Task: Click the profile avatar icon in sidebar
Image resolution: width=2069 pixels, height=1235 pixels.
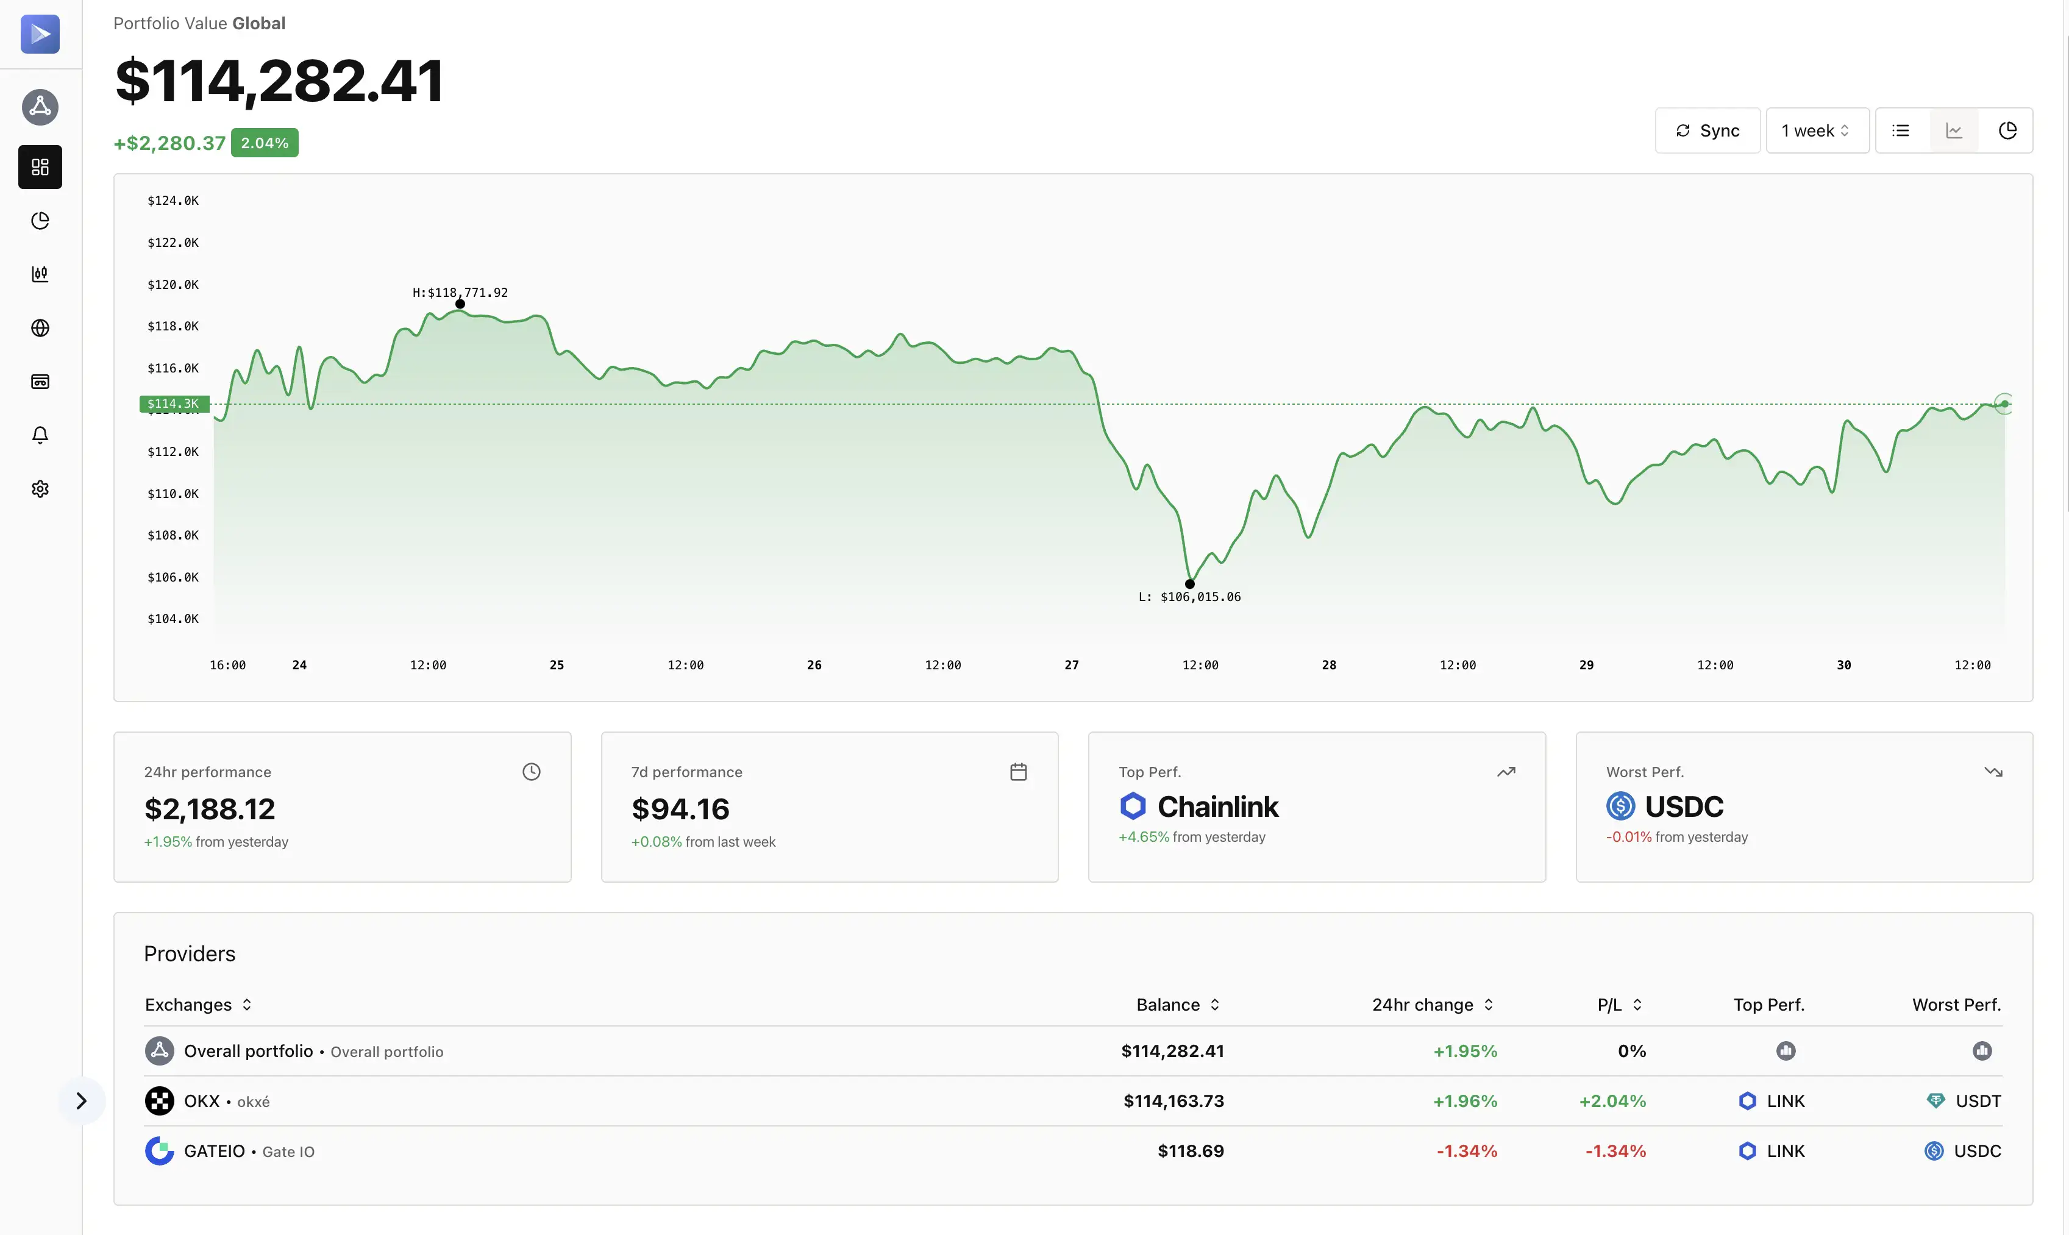Action: [x=40, y=107]
